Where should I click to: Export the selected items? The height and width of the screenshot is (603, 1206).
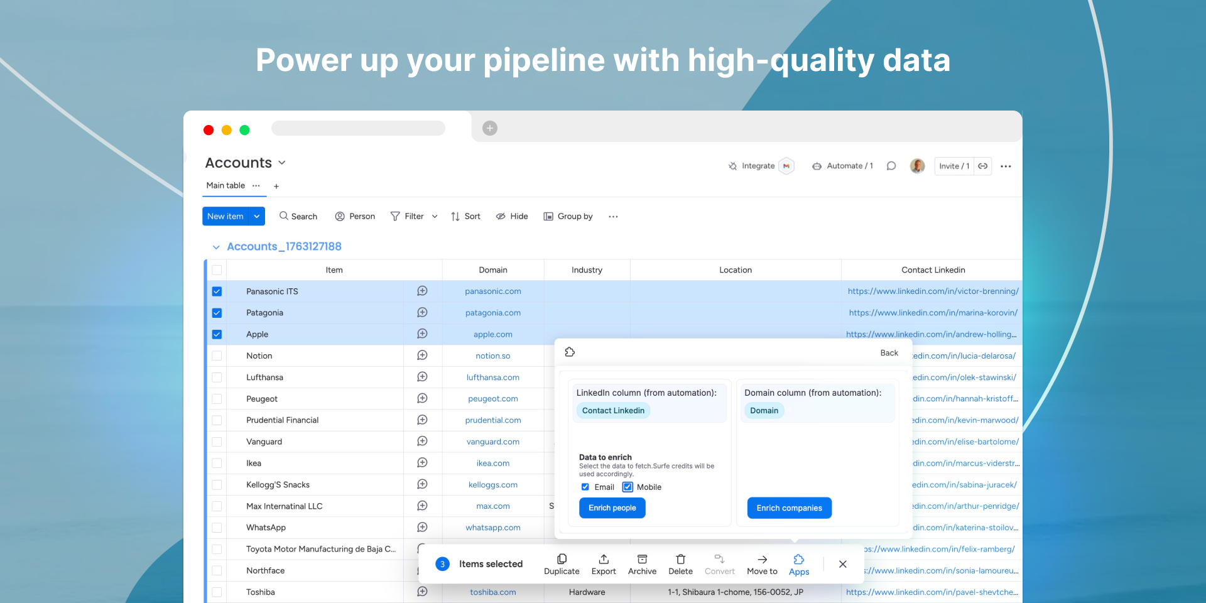(x=603, y=559)
